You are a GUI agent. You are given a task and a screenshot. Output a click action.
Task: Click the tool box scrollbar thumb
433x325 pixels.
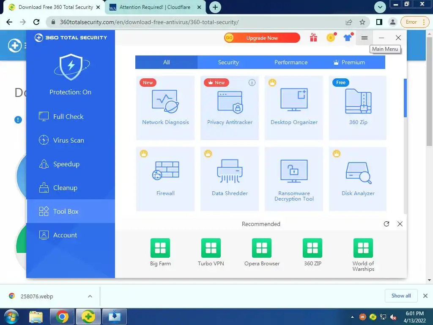point(405,98)
